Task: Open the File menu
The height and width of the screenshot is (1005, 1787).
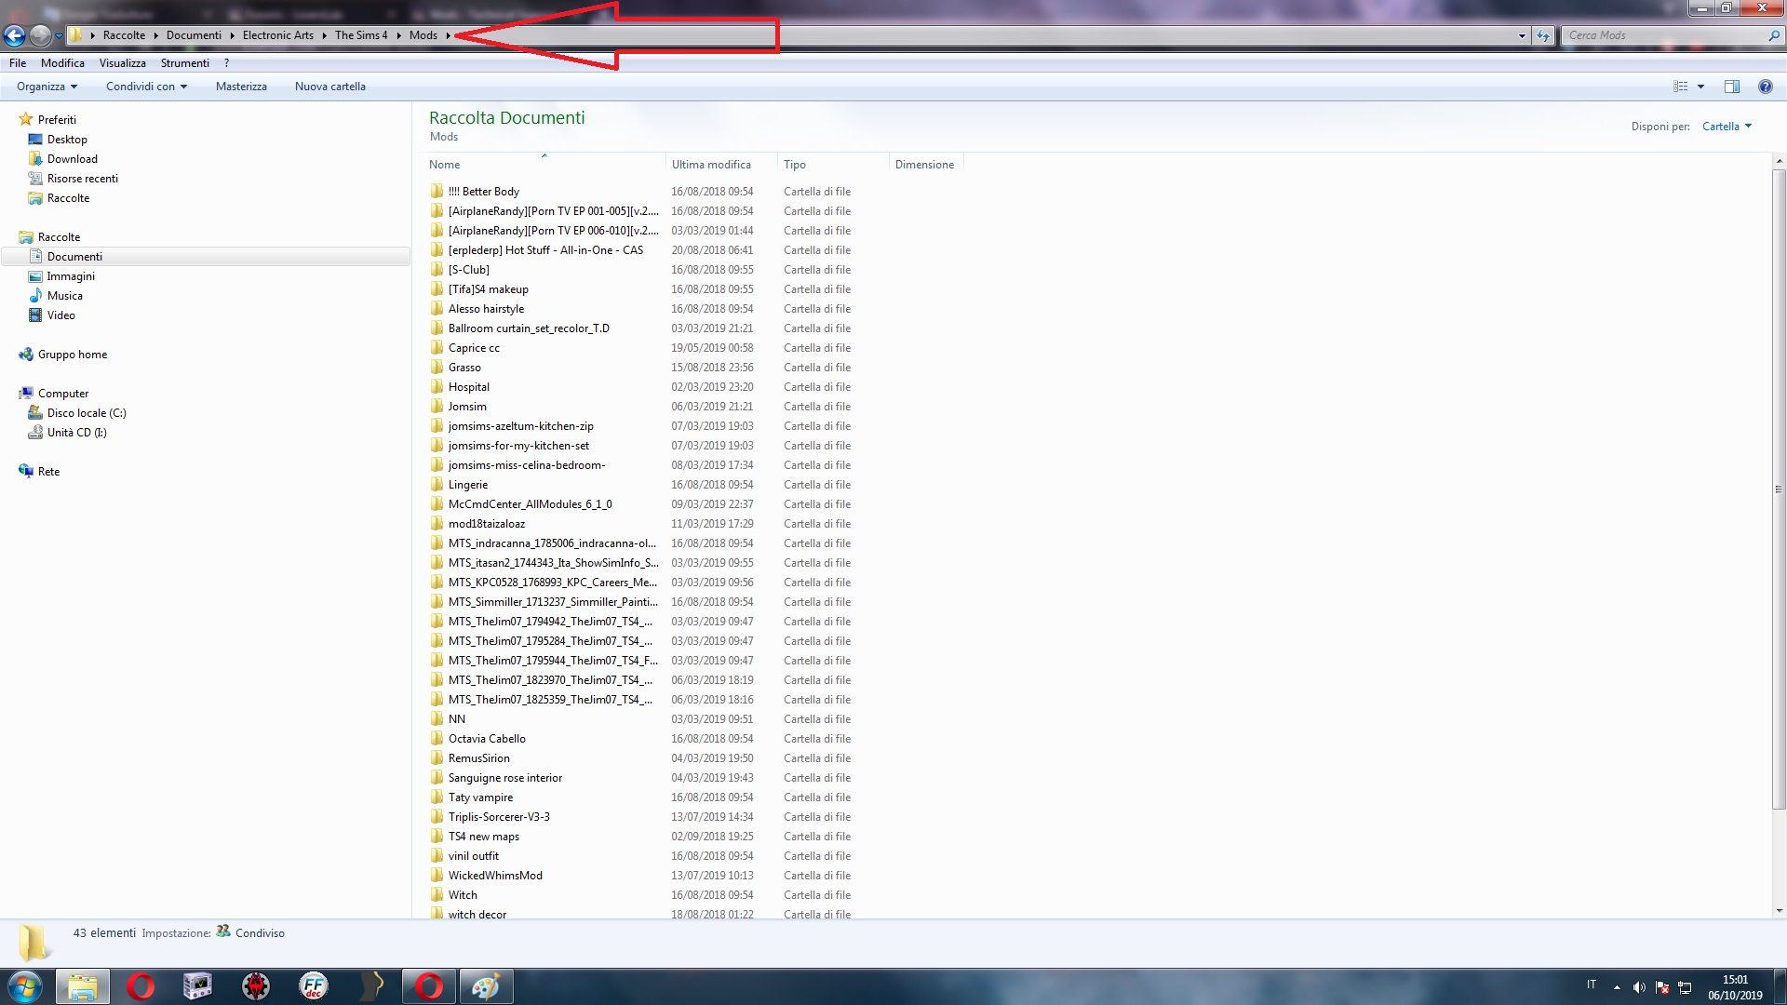Action: coord(18,63)
